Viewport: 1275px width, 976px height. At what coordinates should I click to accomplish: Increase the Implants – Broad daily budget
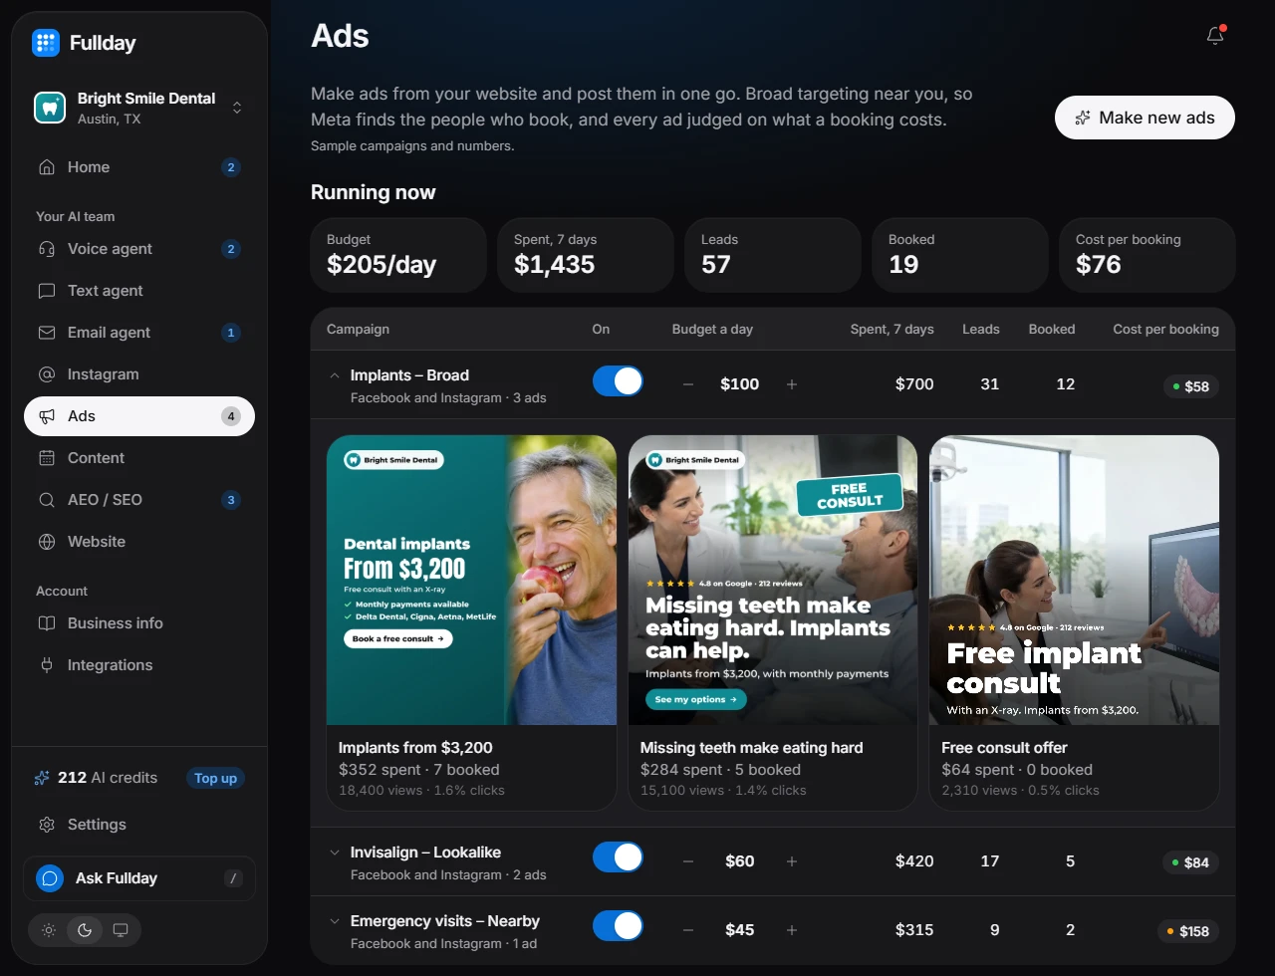click(x=792, y=384)
